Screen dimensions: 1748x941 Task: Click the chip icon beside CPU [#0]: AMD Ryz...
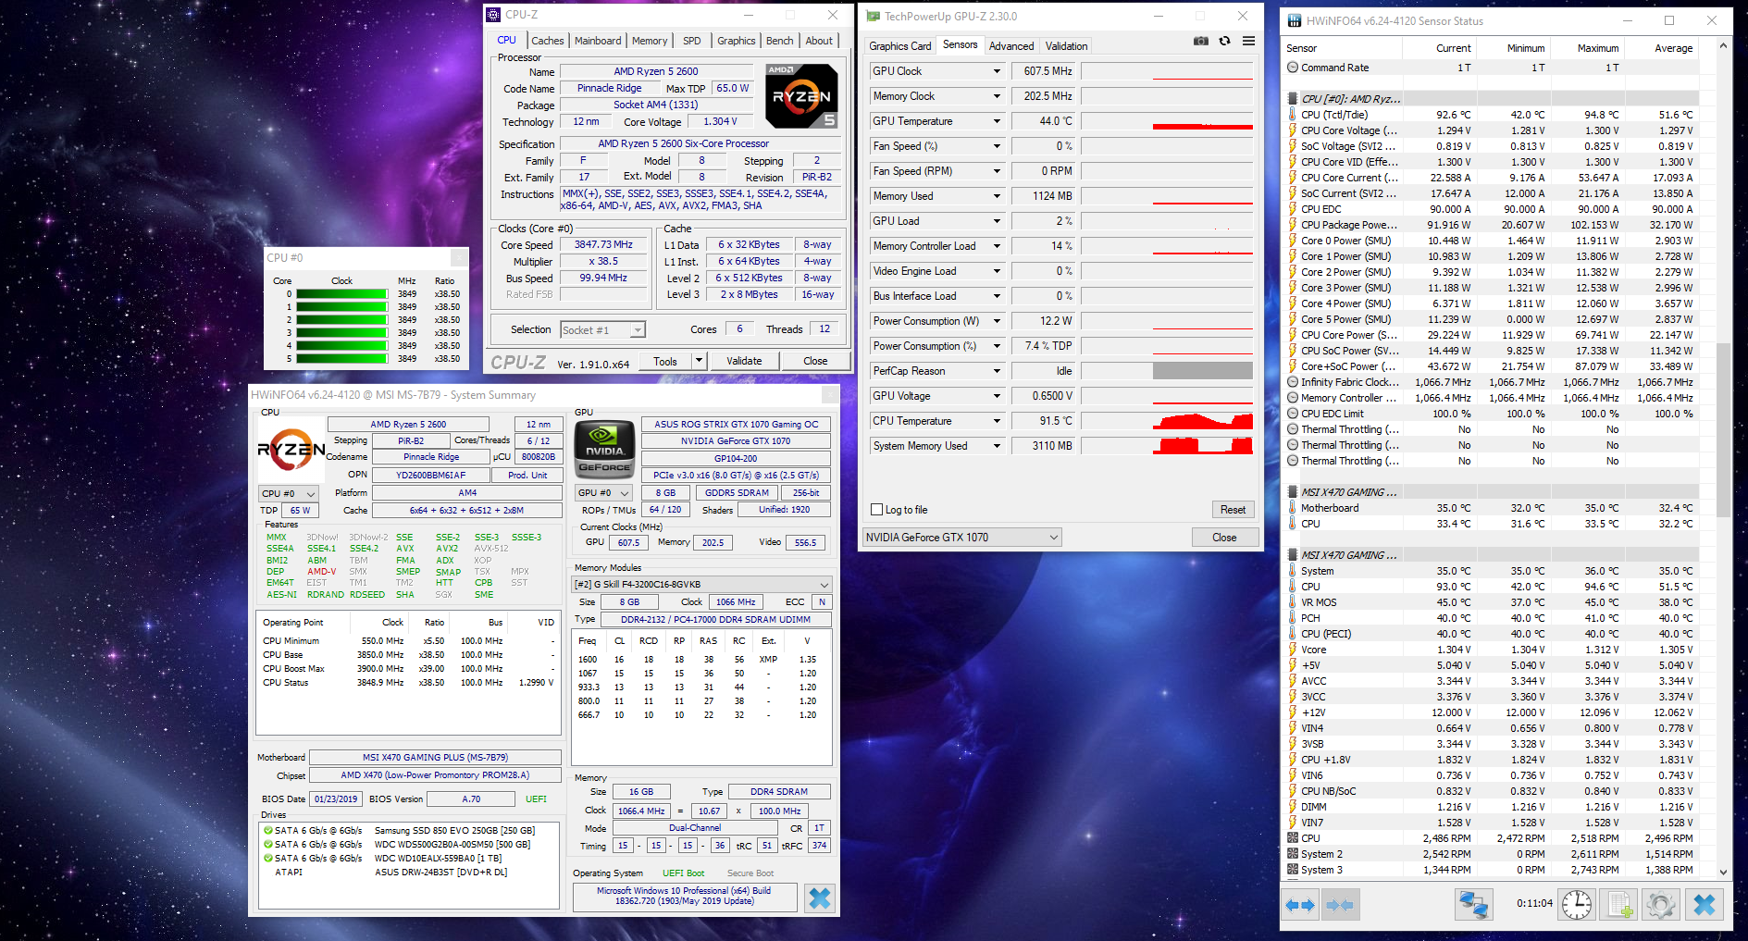pos(1293,99)
